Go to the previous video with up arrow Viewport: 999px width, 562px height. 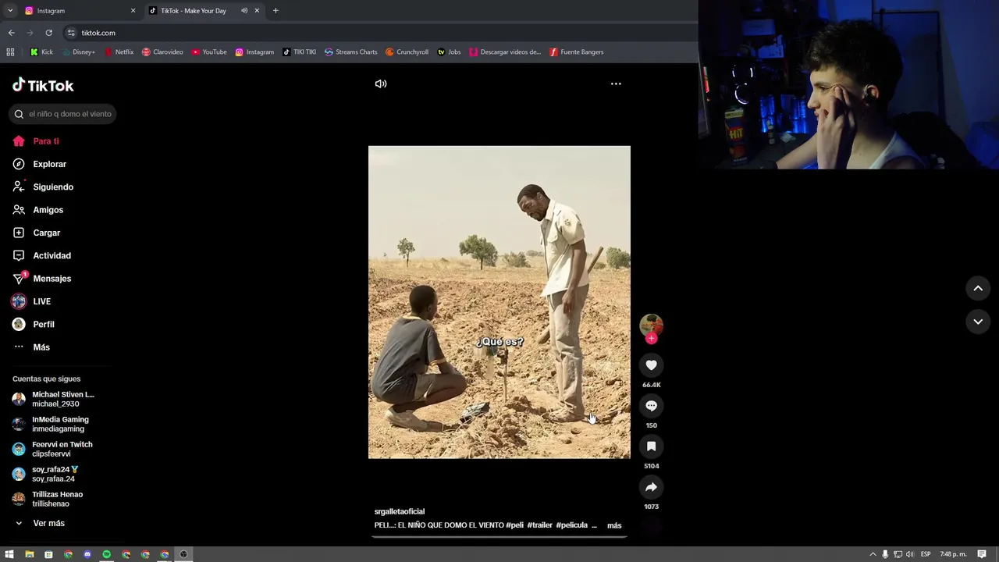click(x=978, y=288)
